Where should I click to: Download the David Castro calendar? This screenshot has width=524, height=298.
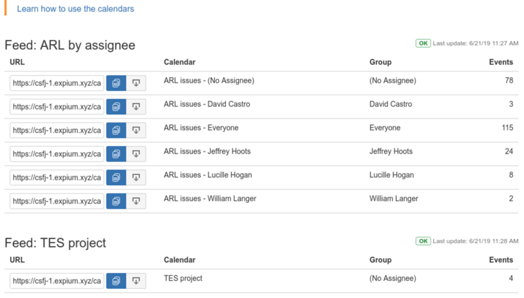pos(136,106)
